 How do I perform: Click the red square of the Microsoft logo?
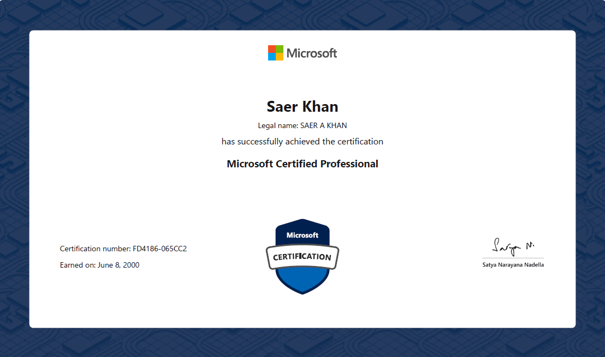point(272,49)
